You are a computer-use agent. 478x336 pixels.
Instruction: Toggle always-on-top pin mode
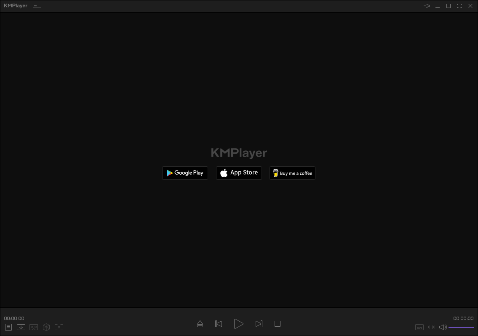tap(427, 6)
